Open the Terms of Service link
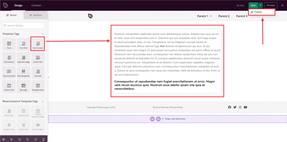Viewport: 287px width, 142px height. point(160,107)
